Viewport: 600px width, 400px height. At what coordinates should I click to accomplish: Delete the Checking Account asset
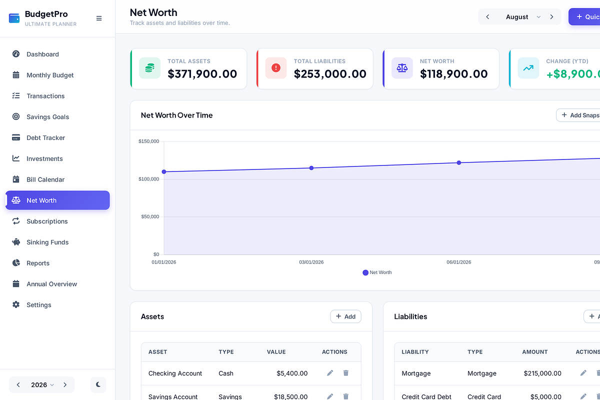(346, 373)
